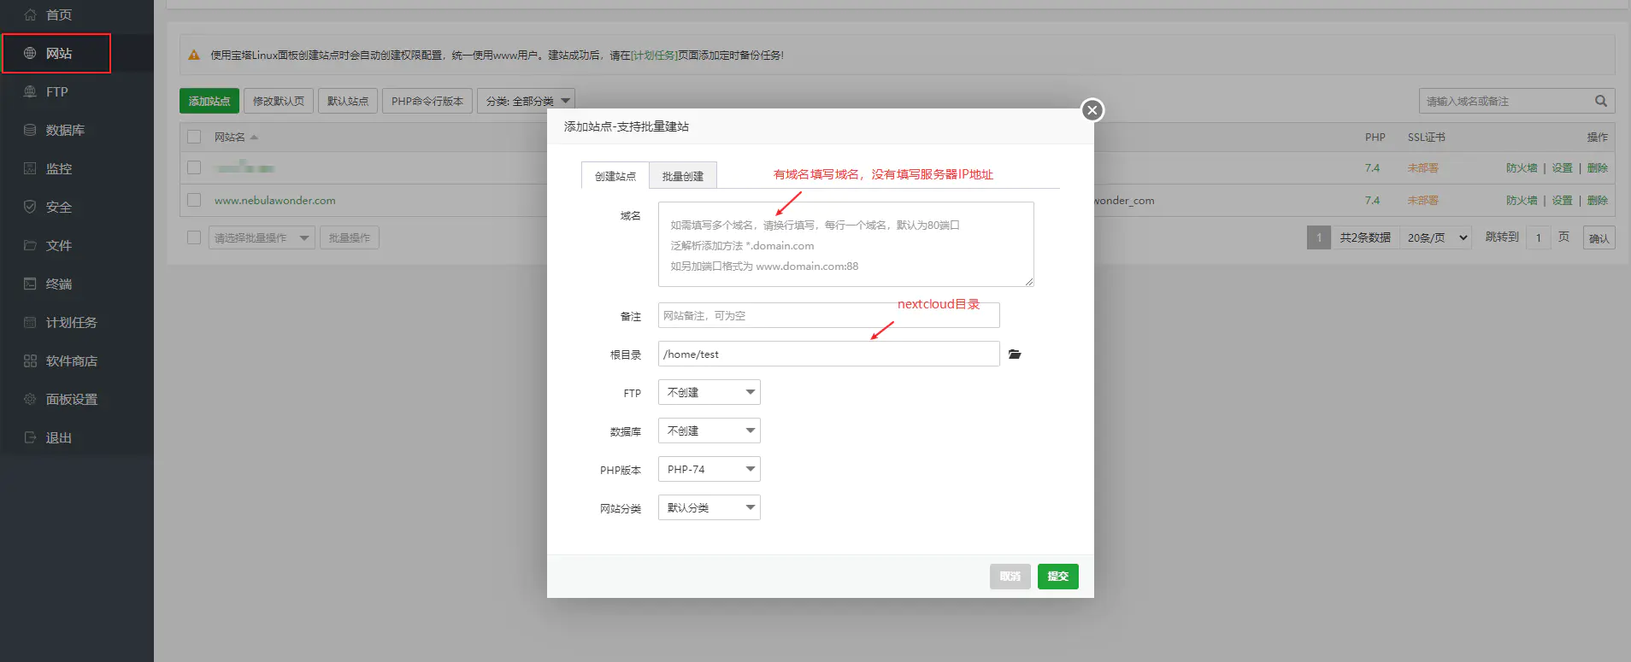Switch to the 批量创建 tab
The width and height of the screenshot is (1631, 662).
click(x=683, y=175)
